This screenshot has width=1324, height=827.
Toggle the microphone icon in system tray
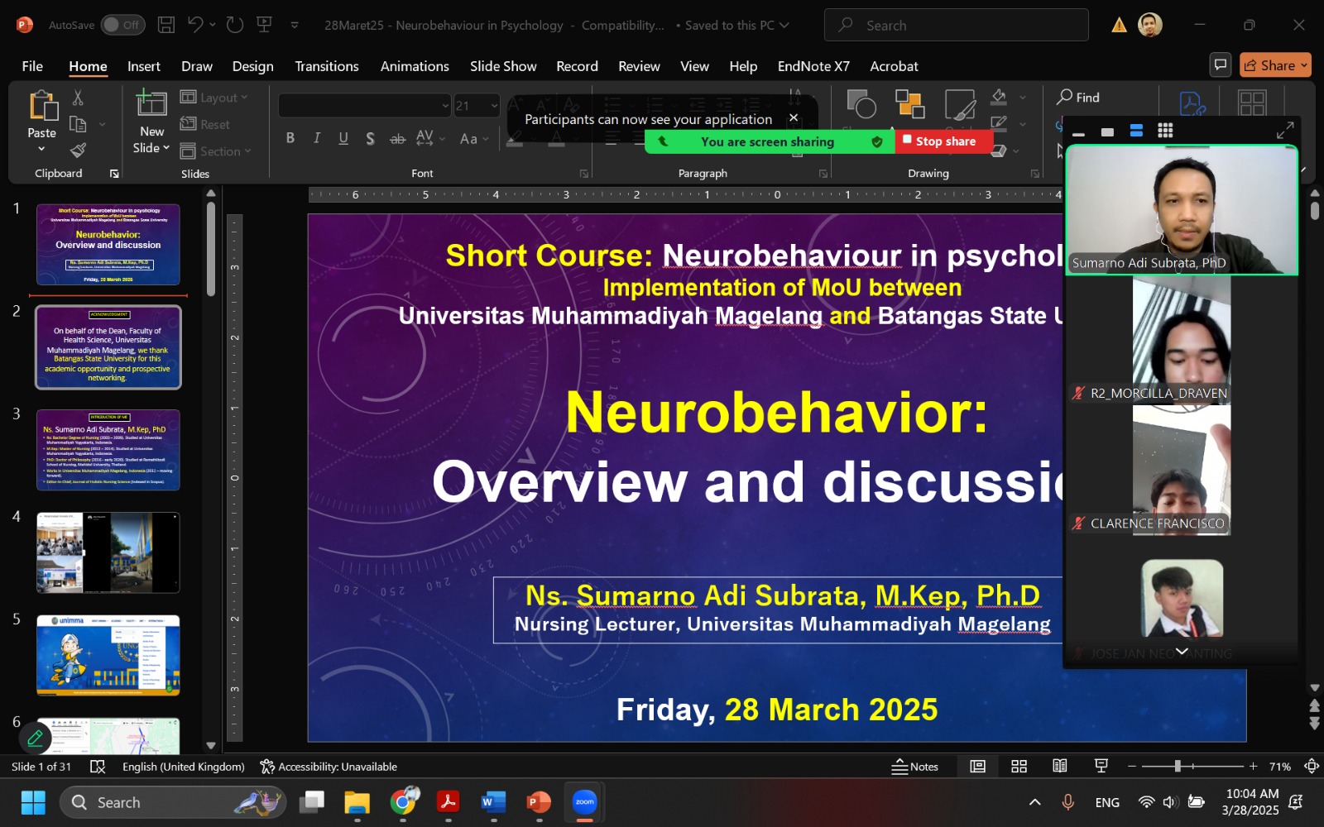[1068, 801]
